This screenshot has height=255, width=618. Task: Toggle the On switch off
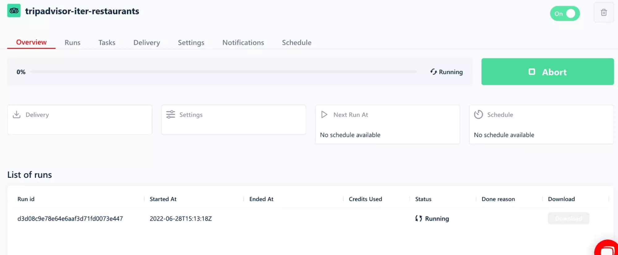click(x=565, y=14)
